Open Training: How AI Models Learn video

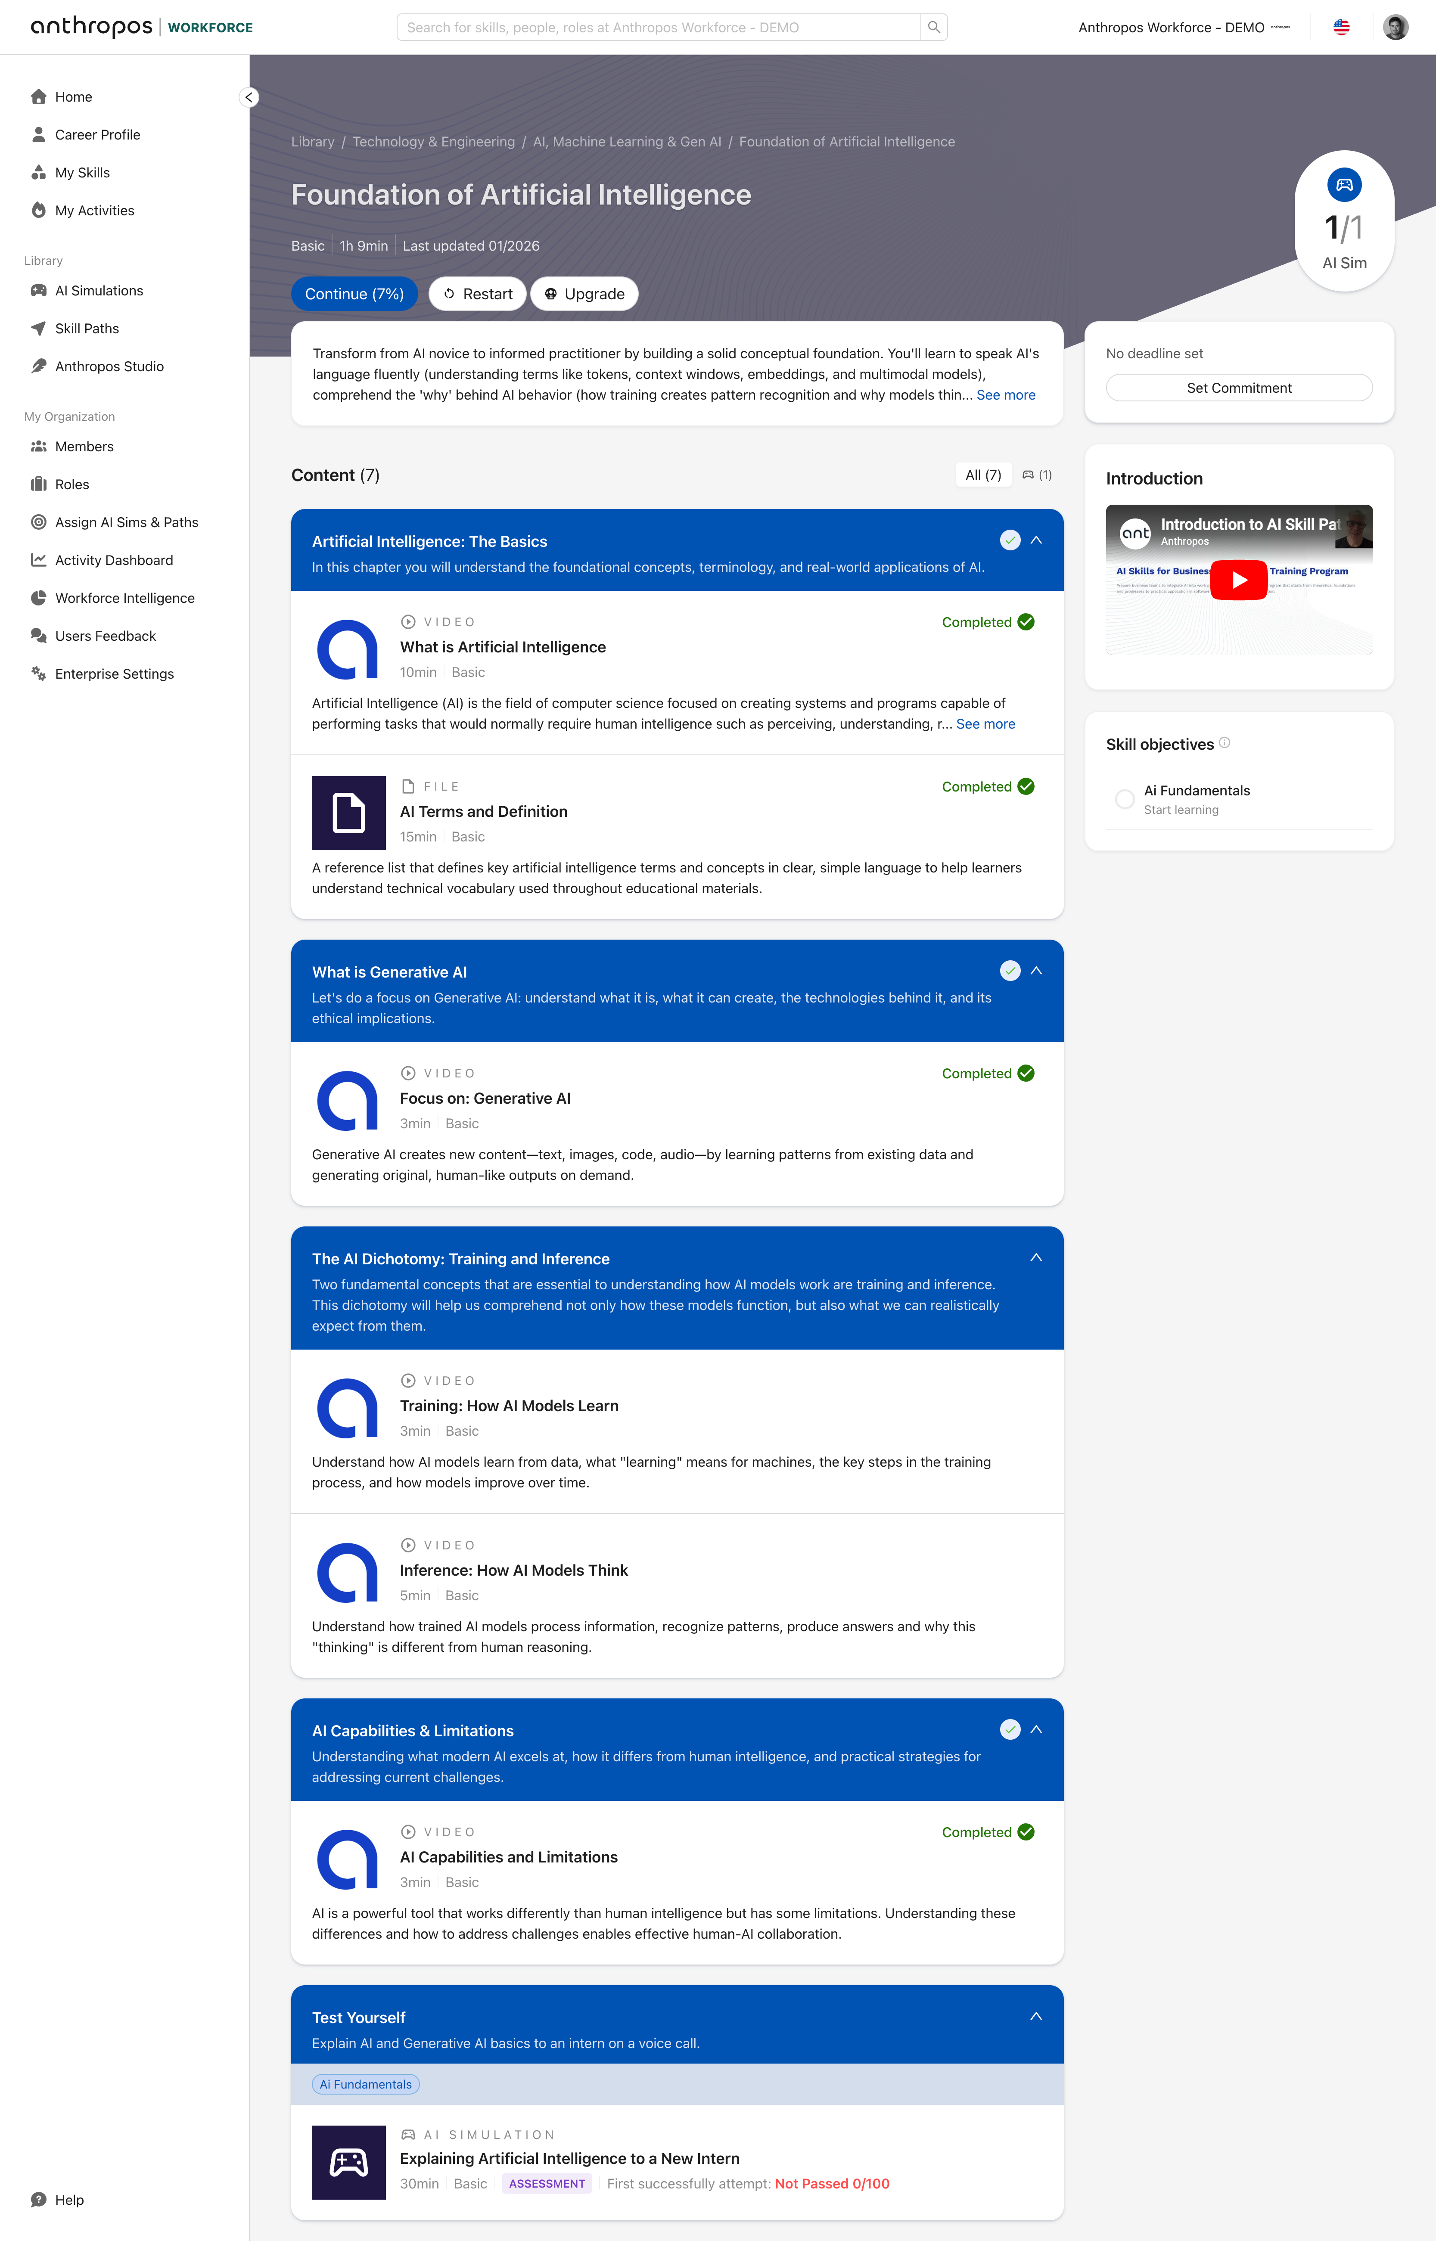(x=509, y=1406)
